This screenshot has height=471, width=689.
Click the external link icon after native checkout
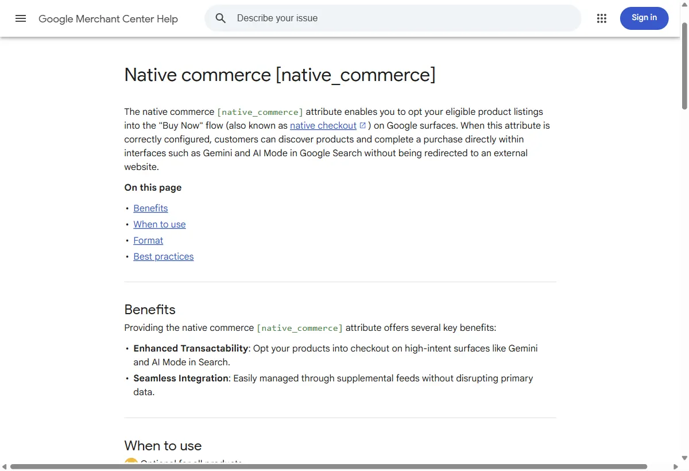click(x=362, y=125)
